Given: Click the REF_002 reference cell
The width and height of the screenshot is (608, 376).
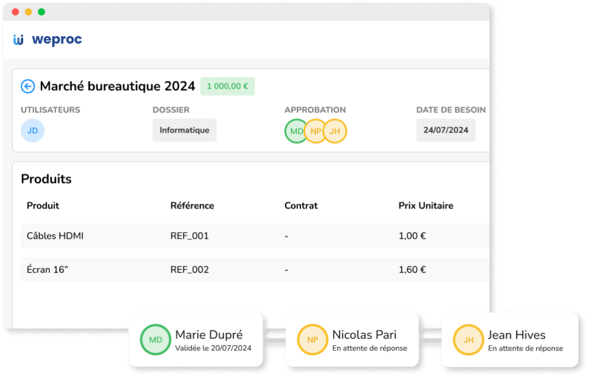Looking at the screenshot, I should tap(189, 270).
